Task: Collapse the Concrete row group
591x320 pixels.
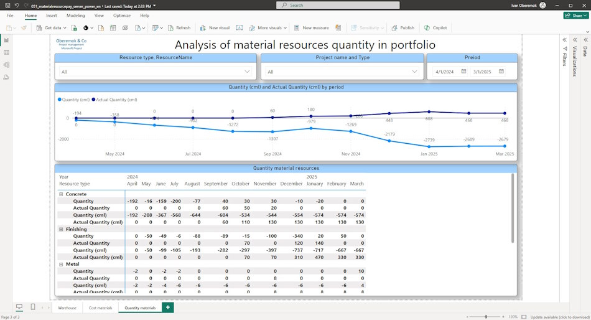Action: point(61,194)
